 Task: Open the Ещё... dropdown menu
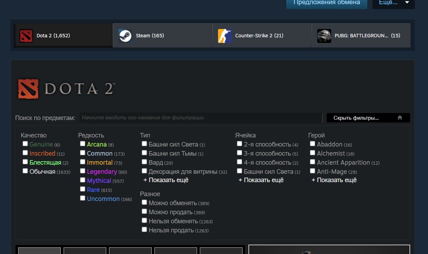pos(393,3)
